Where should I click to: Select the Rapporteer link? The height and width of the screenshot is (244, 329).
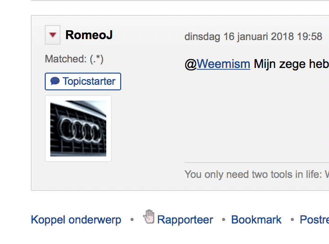(x=185, y=220)
